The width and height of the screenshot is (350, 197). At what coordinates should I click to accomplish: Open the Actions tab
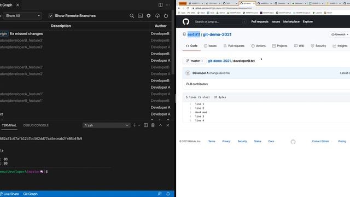[259, 46]
